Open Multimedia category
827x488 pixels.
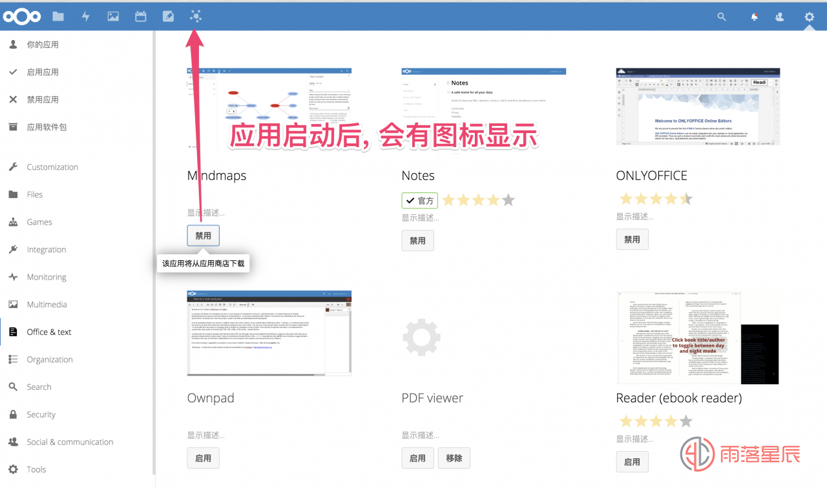(47, 305)
